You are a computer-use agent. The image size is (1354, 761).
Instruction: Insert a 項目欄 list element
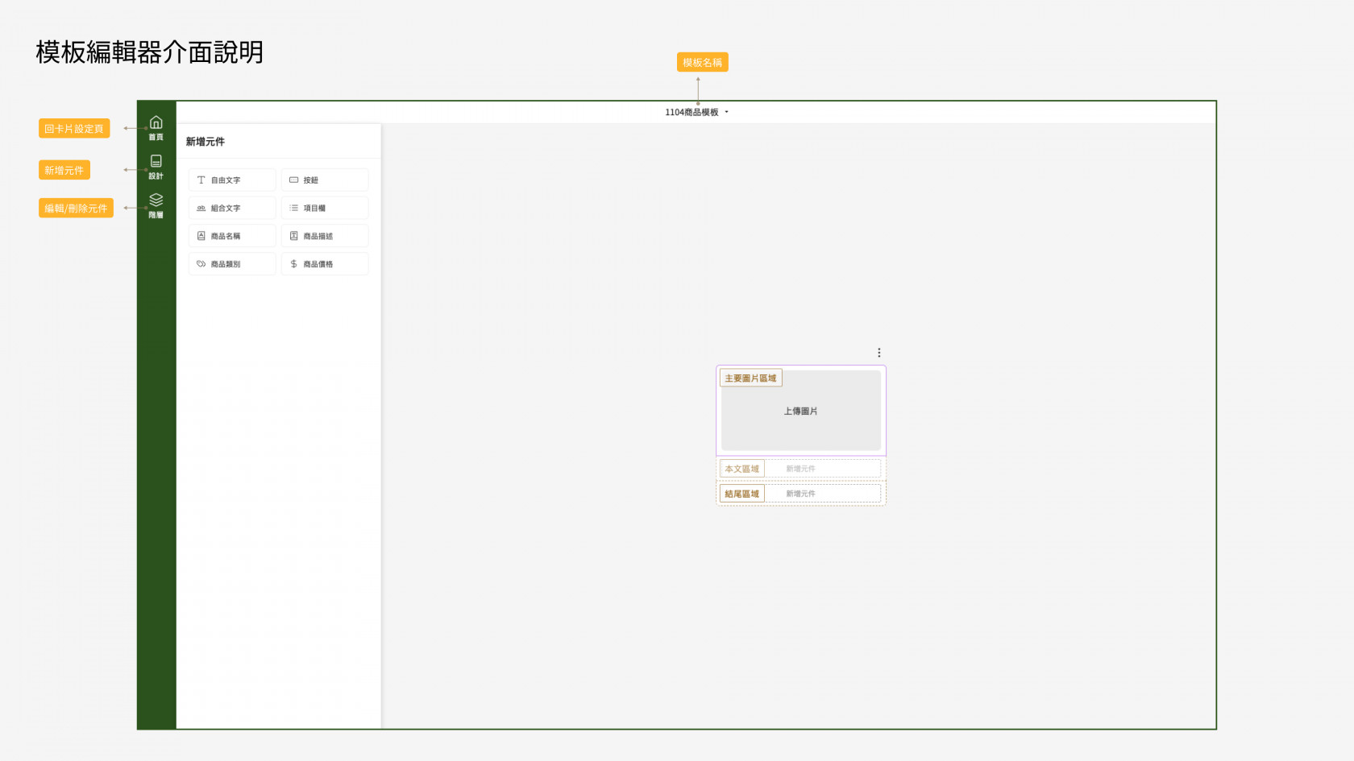point(324,209)
